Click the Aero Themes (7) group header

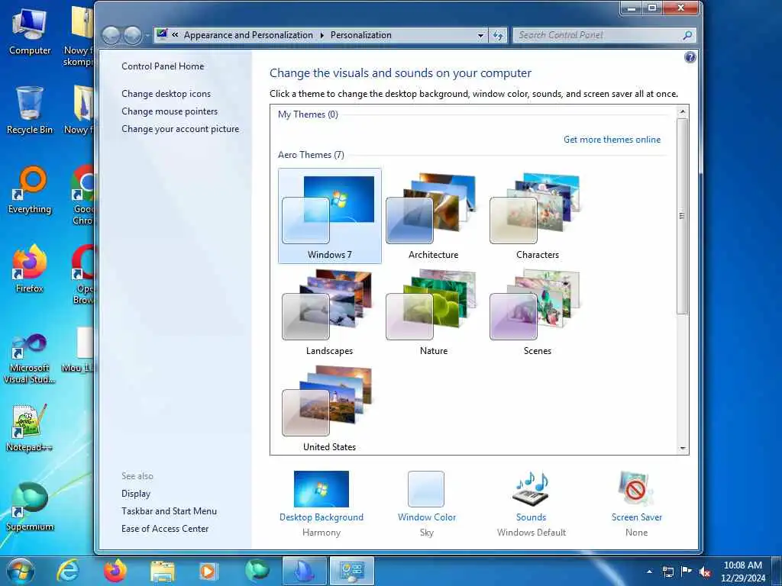pos(312,155)
